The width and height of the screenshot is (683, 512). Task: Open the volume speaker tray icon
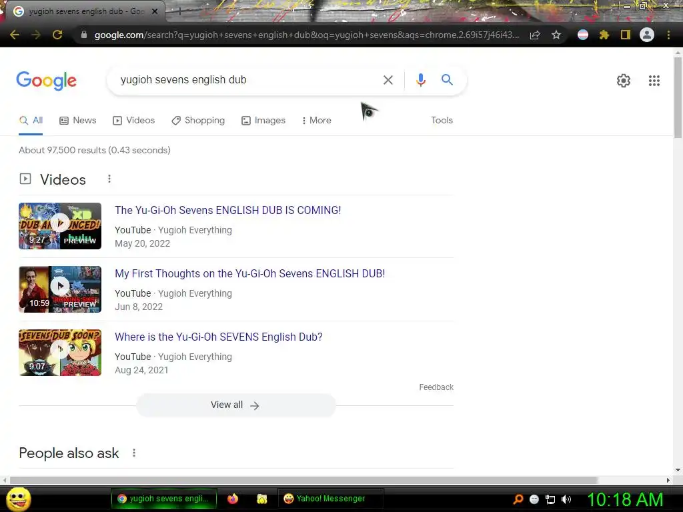coord(566,499)
